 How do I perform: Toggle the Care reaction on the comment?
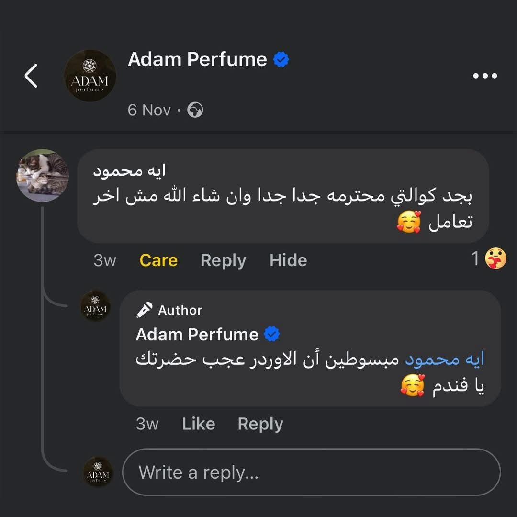coord(158,260)
